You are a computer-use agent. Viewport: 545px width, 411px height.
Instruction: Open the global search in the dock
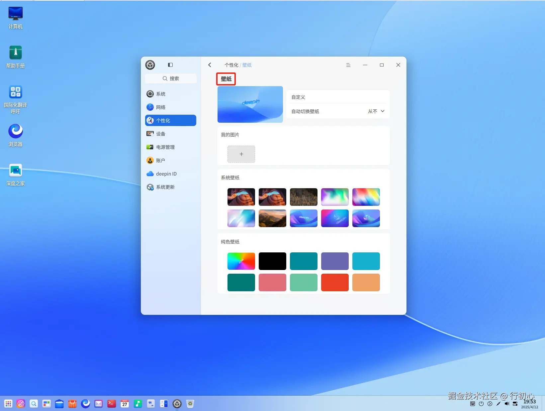[34, 404]
